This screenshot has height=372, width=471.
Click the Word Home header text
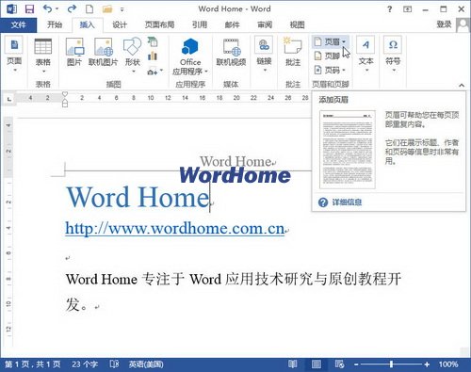pos(235,161)
